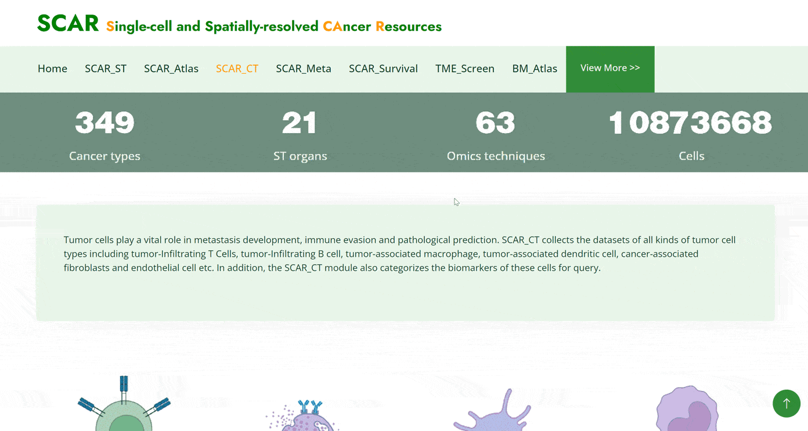
Task: Click the 349 Cancer types counter
Action: pyautogui.click(x=104, y=135)
